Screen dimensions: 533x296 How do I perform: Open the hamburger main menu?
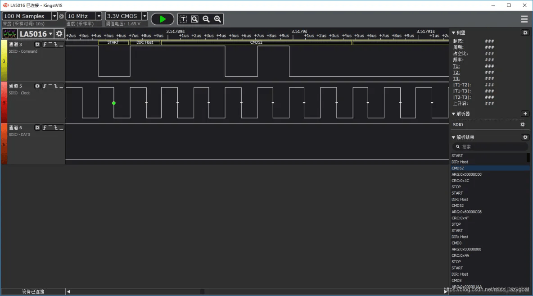pos(524,19)
